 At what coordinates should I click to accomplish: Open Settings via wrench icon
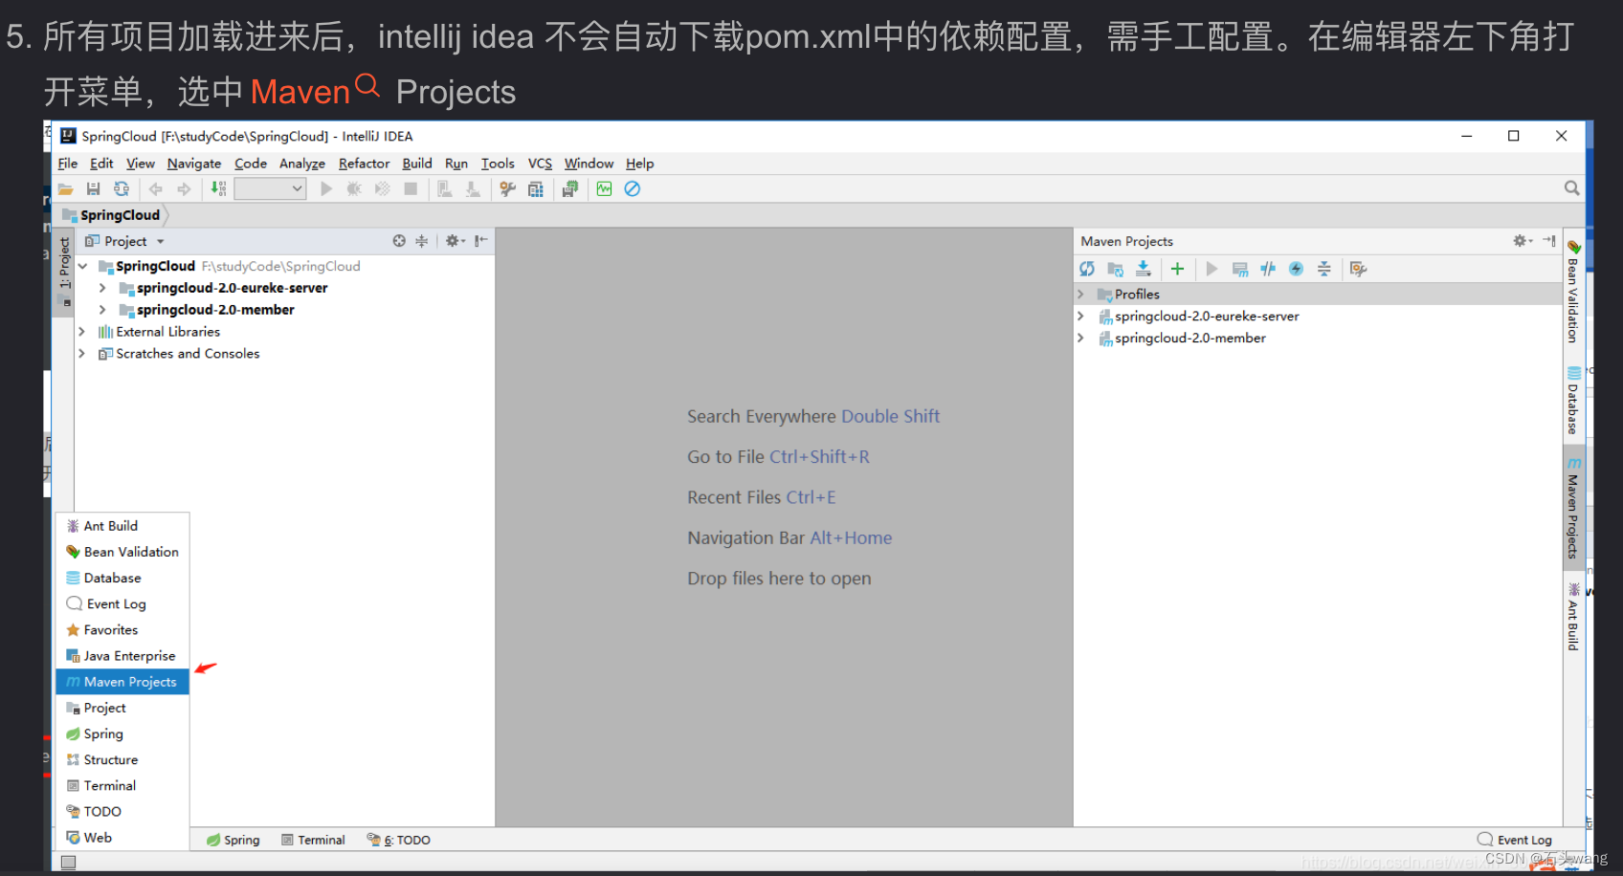click(508, 189)
